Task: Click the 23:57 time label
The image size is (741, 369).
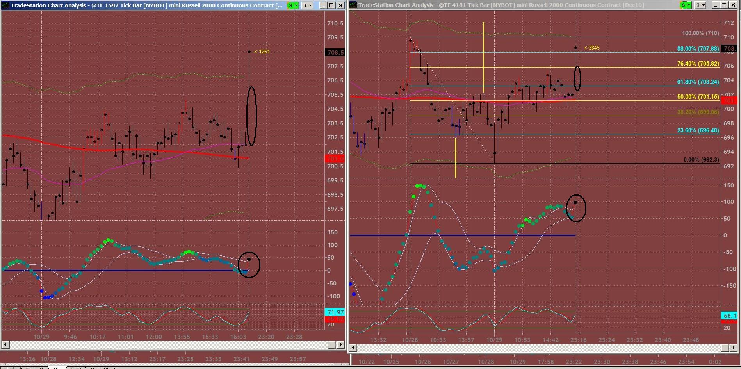Action: [298, 359]
